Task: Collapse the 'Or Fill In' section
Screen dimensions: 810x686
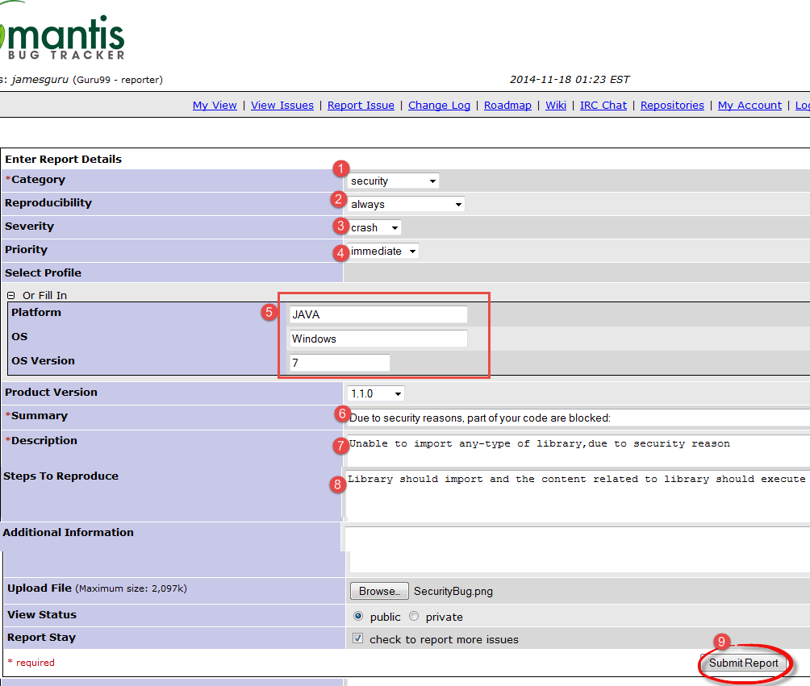Action: click(10, 296)
